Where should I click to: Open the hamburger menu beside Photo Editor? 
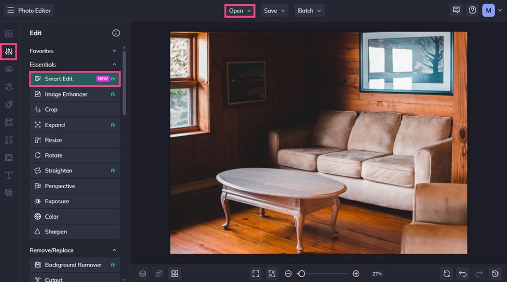pos(10,10)
